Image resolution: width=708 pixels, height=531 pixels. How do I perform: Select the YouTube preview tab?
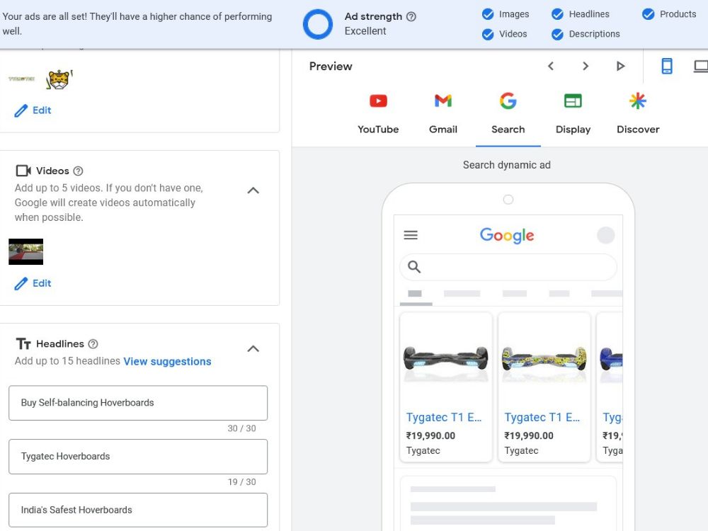[378, 114]
